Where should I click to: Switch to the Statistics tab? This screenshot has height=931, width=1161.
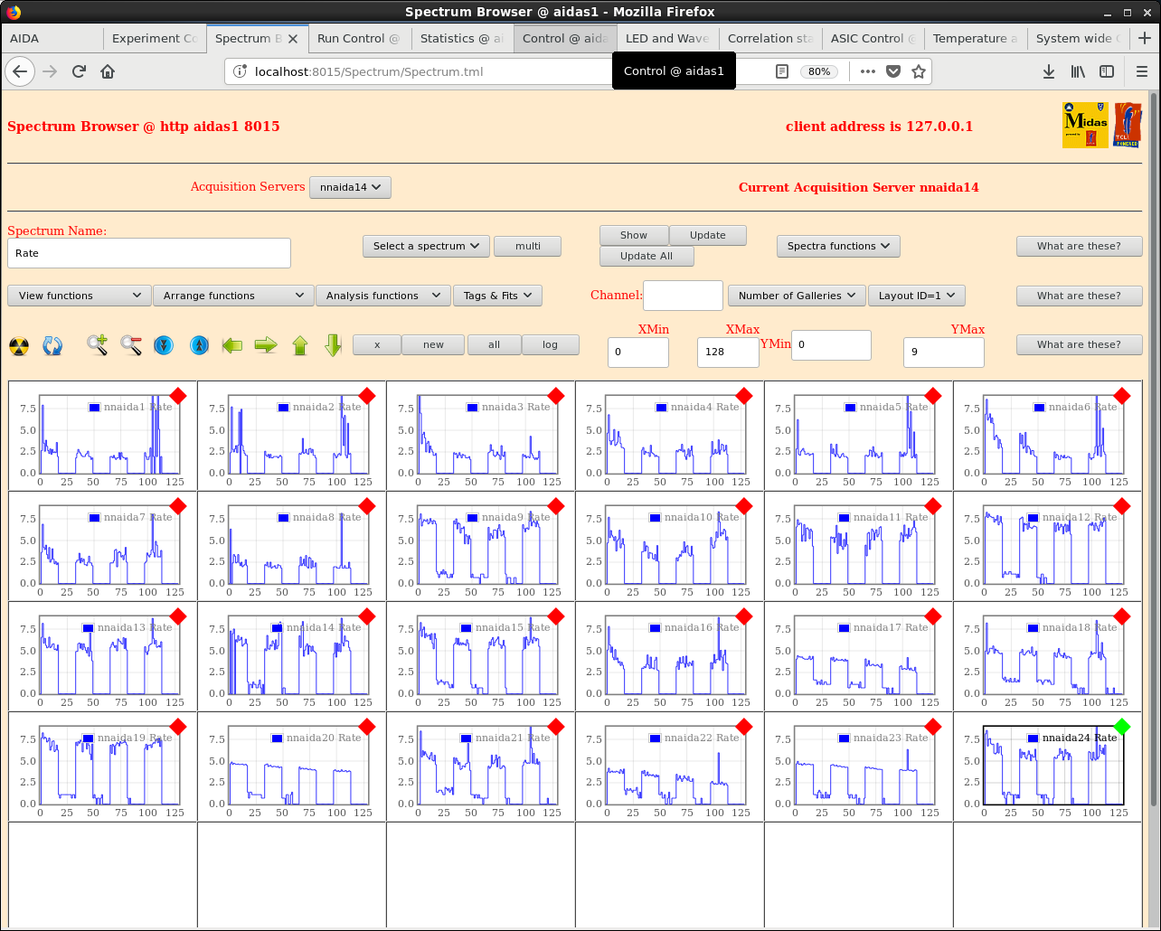point(462,39)
